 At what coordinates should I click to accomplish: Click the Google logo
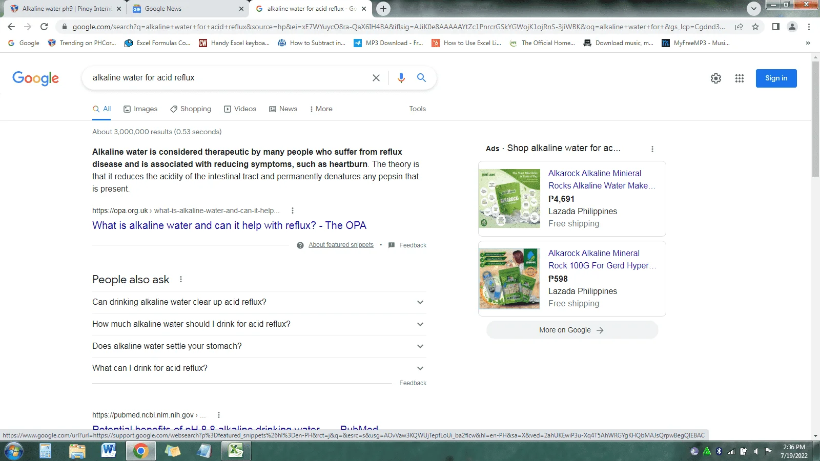[35, 78]
